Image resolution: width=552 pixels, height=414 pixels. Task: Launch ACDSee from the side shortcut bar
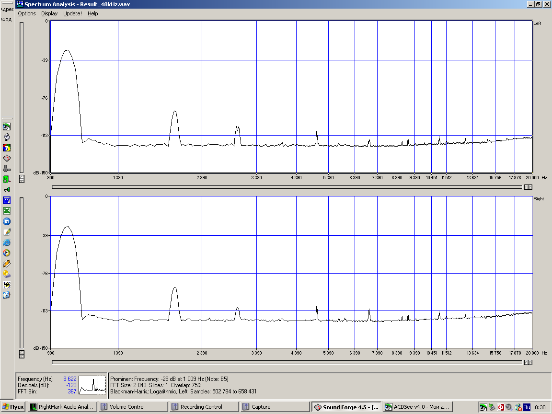[x=7, y=126]
